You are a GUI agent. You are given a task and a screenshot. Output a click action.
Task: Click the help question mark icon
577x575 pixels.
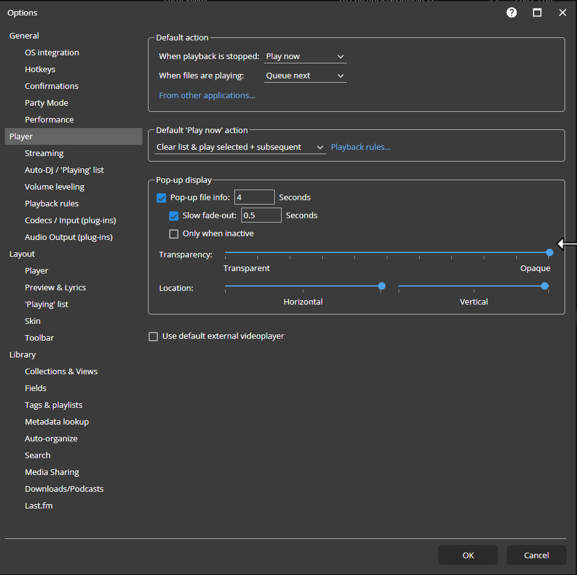coord(512,12)
